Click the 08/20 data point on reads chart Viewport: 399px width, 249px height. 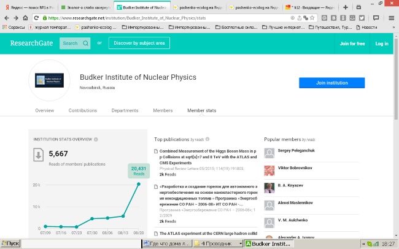pos(139,183)
